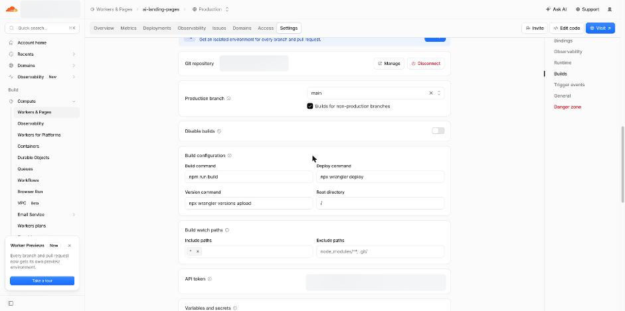The image size is (625, 311).
Task: Click the search magnifier icon
Action: coord(11,29)
